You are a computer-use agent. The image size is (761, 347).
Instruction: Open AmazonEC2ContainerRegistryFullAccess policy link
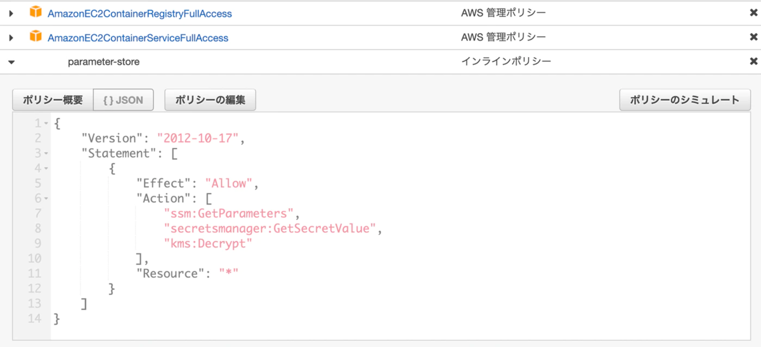(140, 13)
